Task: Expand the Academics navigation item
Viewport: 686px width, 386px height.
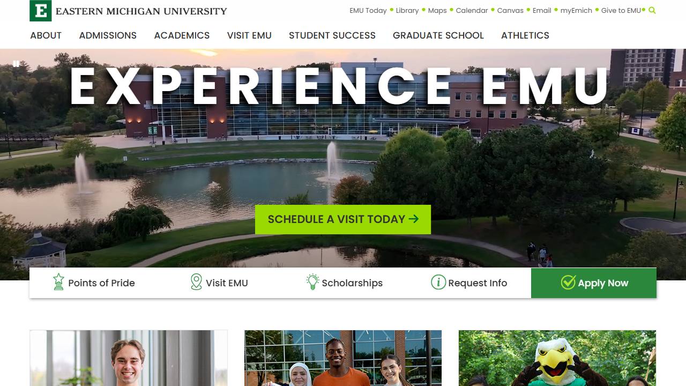Action: [x=182, y=35]
